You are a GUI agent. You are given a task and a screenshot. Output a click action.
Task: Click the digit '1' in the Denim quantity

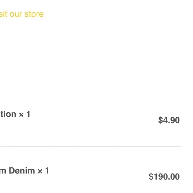coord(47,171)
